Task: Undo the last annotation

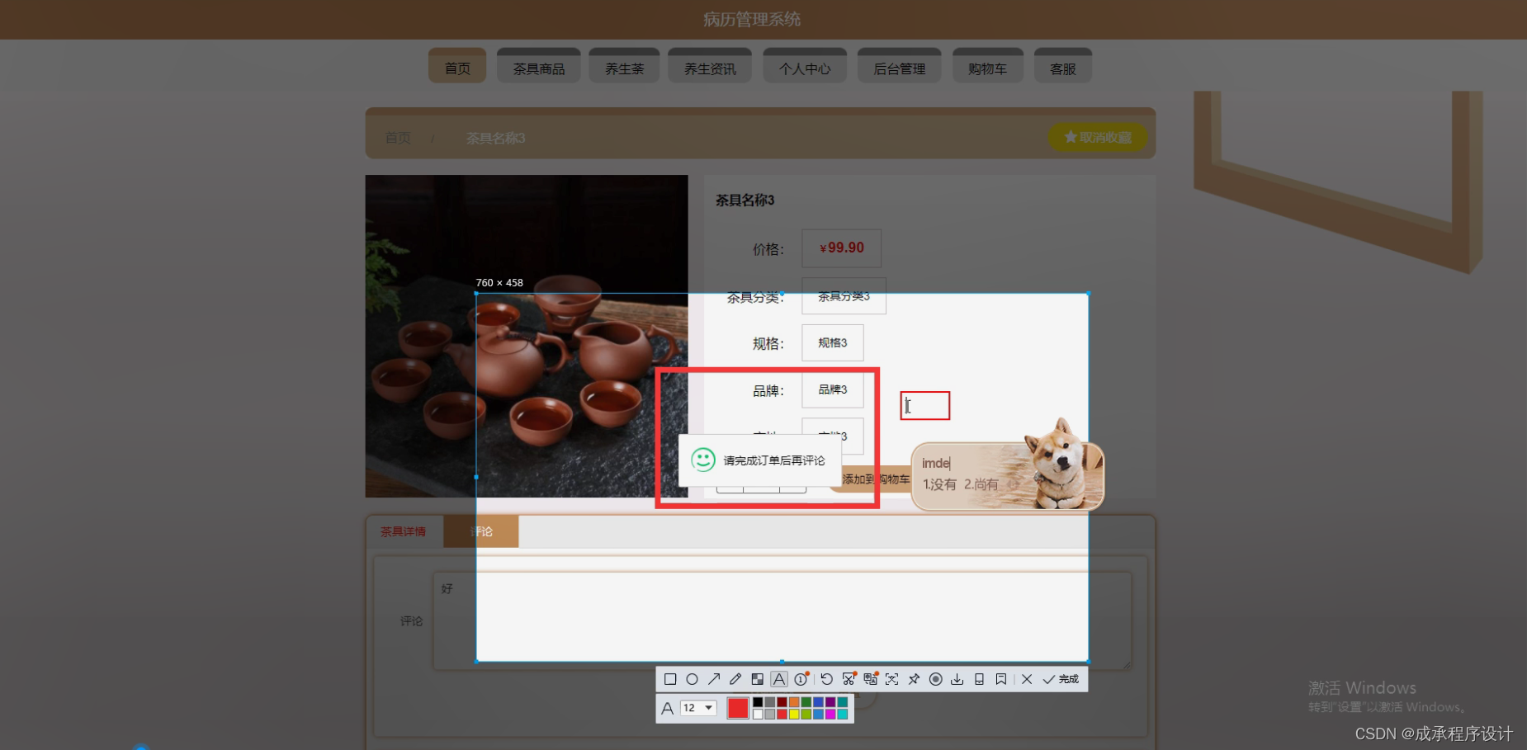Action: pyautogui.click(x=826, y=680)
